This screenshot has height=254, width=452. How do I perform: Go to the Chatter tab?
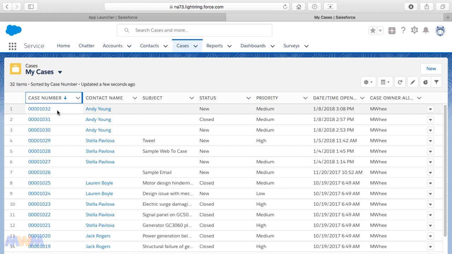tap(86, 46)
